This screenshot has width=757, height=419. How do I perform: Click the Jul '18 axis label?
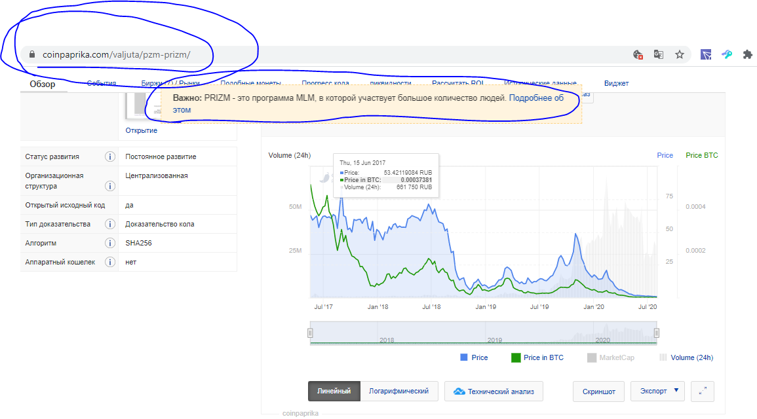[x=432, y=306]
